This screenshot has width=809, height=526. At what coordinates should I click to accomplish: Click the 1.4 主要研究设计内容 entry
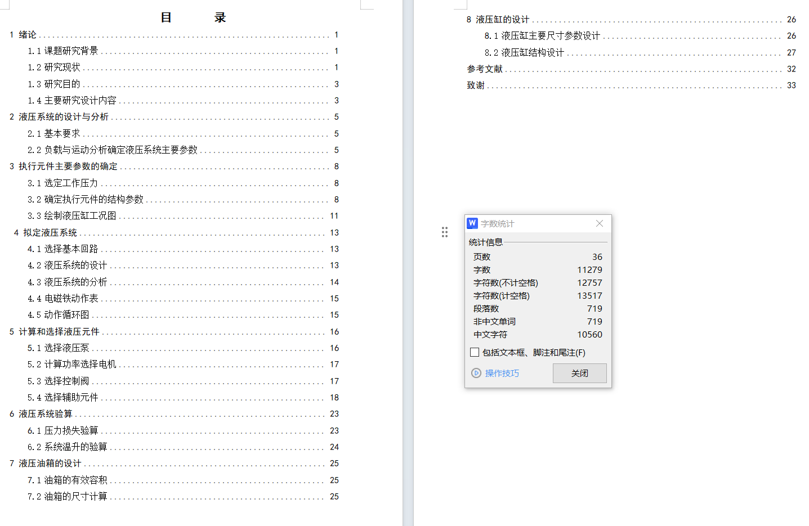[x=183, y=100]
